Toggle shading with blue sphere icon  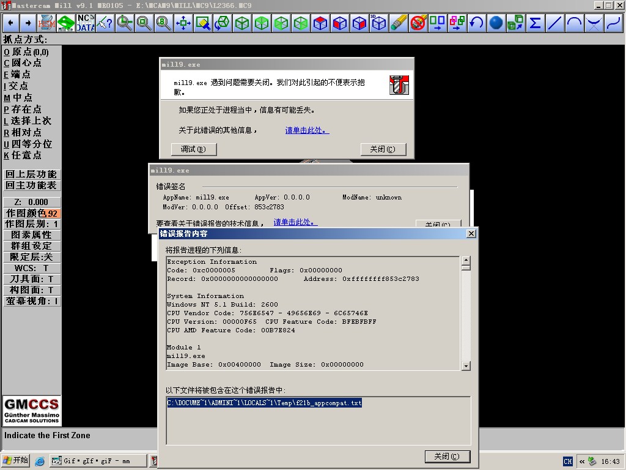click(496, 23)
